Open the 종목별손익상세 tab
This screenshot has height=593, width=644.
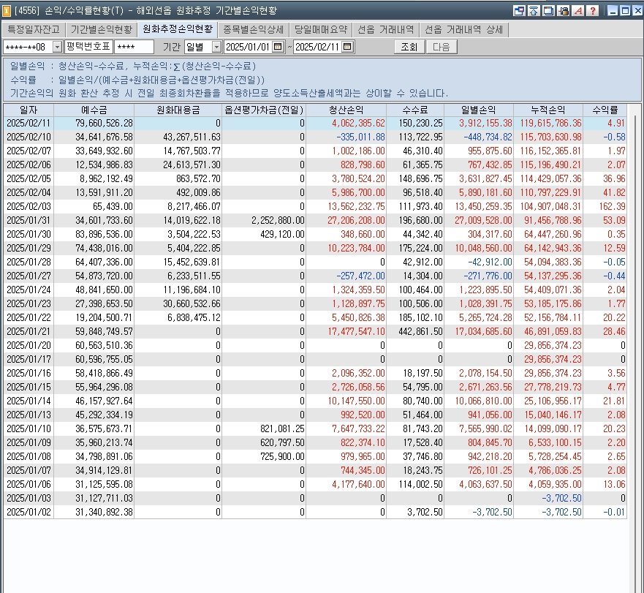254,29
